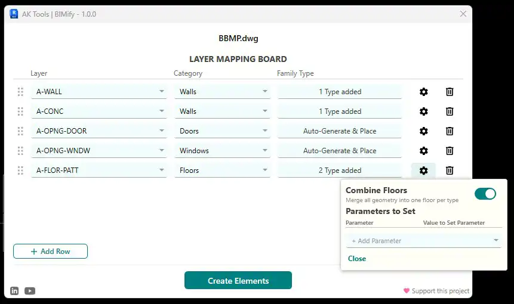Click the gear icon for A-FLOR-PATT row
Viewport: 514px width, 304px height.
(x=423, y=170)
